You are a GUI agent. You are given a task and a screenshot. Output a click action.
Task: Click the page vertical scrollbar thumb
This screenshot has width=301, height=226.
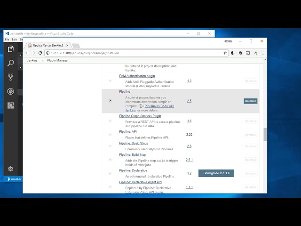(265, 134)
